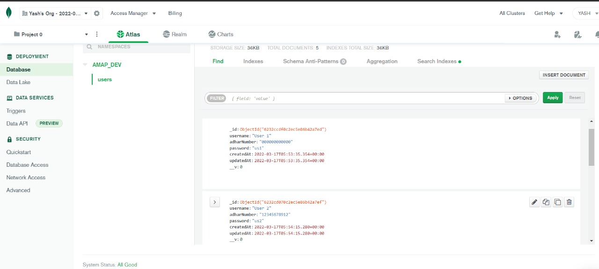Open Data API in sidebar

[x=17, y=124]
